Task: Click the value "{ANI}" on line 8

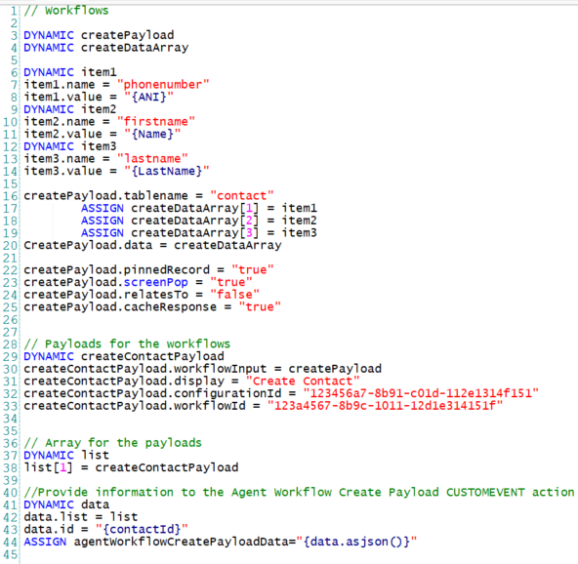Action: tap(148, 97)
